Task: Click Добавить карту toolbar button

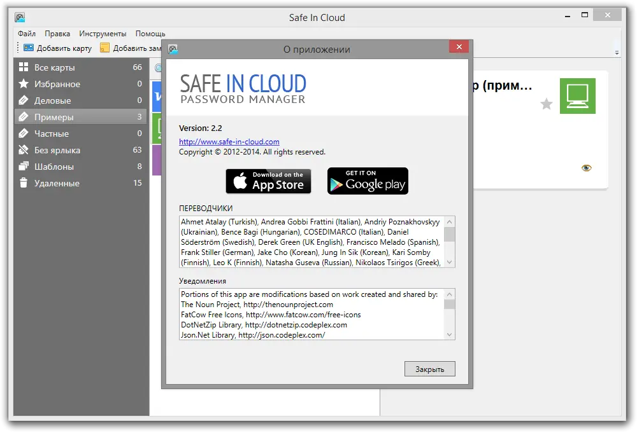Action: 57,48
